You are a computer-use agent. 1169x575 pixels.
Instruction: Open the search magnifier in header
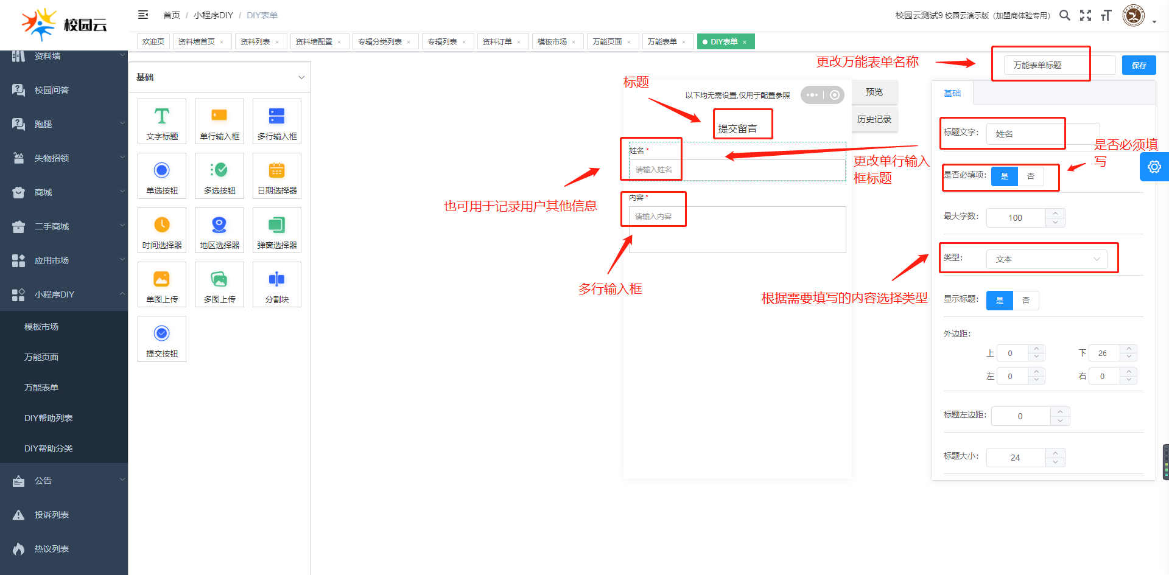click(x=1064, y=15)
